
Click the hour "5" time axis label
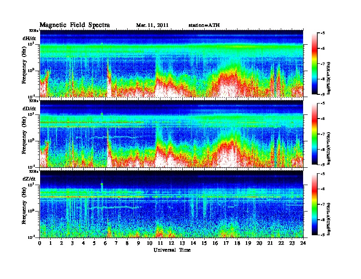95,243
